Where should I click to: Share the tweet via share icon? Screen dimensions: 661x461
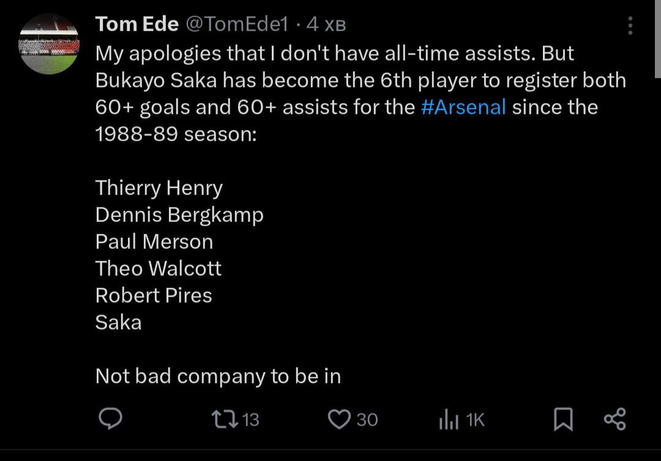tap(614, 419)
